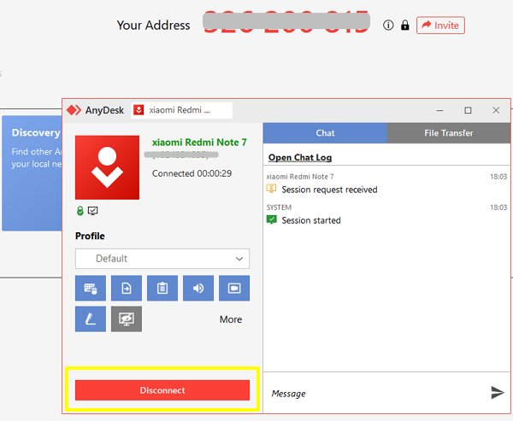Click the info icon beside address

coord(388,25)
